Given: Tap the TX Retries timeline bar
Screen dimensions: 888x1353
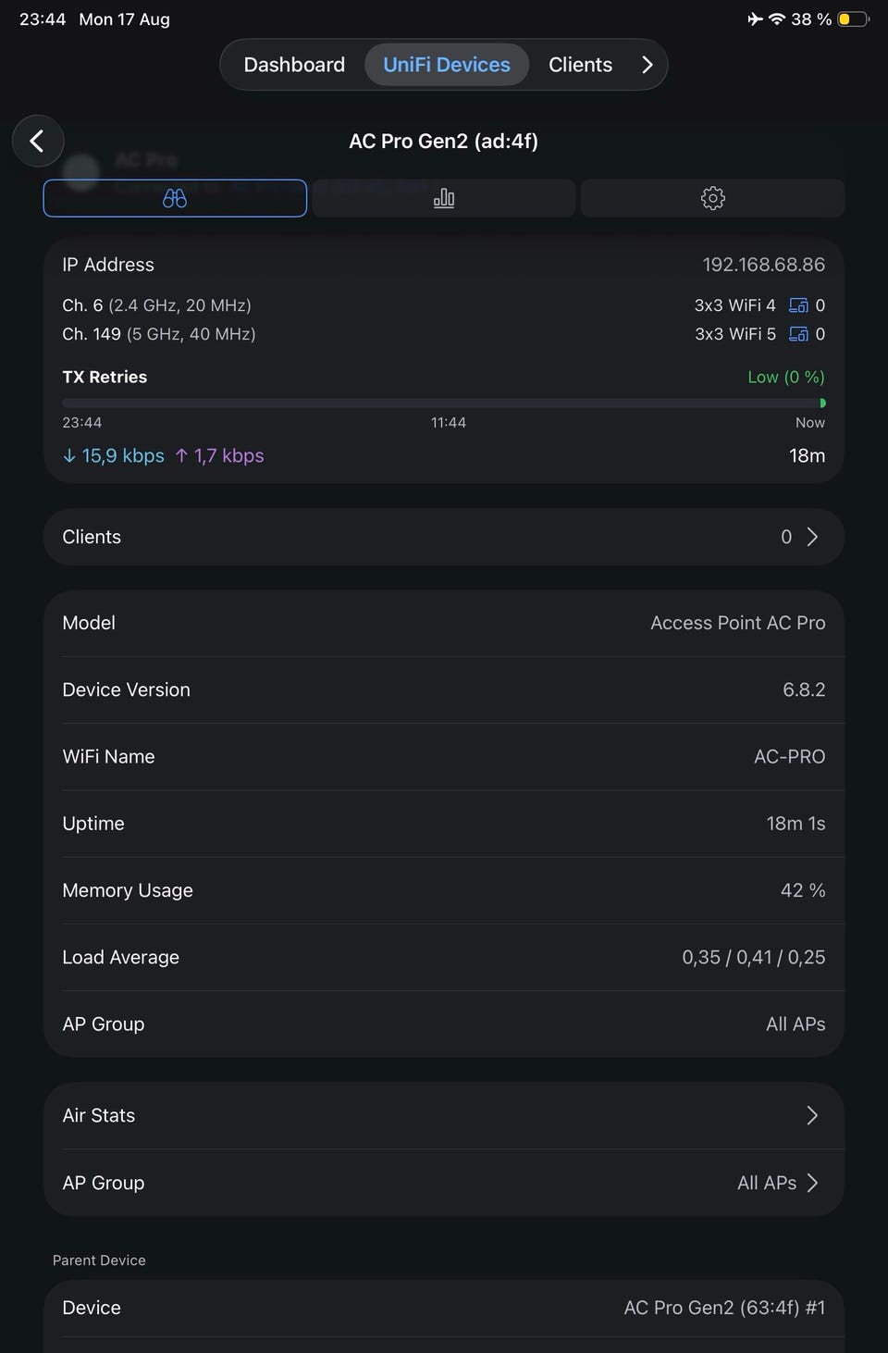Looking at the screenshot, I should [x=444, y=403].
